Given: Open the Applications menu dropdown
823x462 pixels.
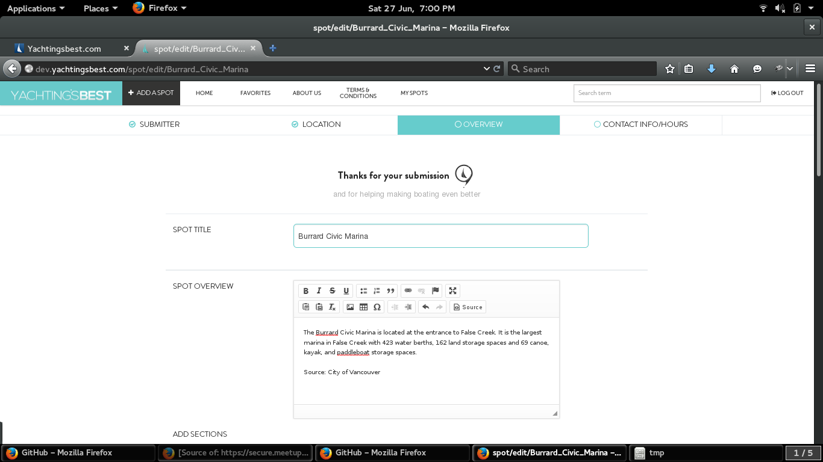Looking at the screenshot, I should pos(36,8).
